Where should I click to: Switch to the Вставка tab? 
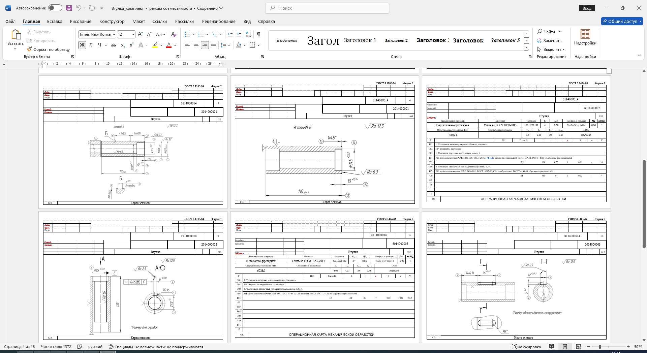(55, 21)
